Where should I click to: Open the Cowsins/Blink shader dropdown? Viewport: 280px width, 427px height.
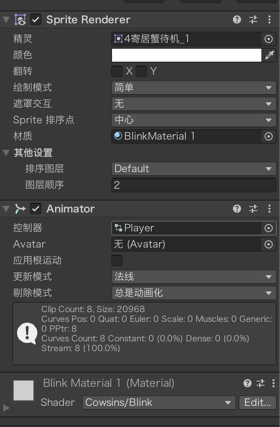point(159,403)
